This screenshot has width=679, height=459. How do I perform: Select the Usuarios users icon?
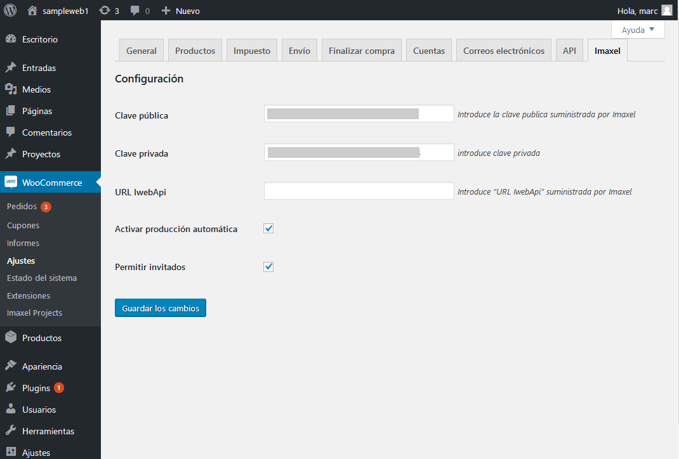[x=11, y=410]
